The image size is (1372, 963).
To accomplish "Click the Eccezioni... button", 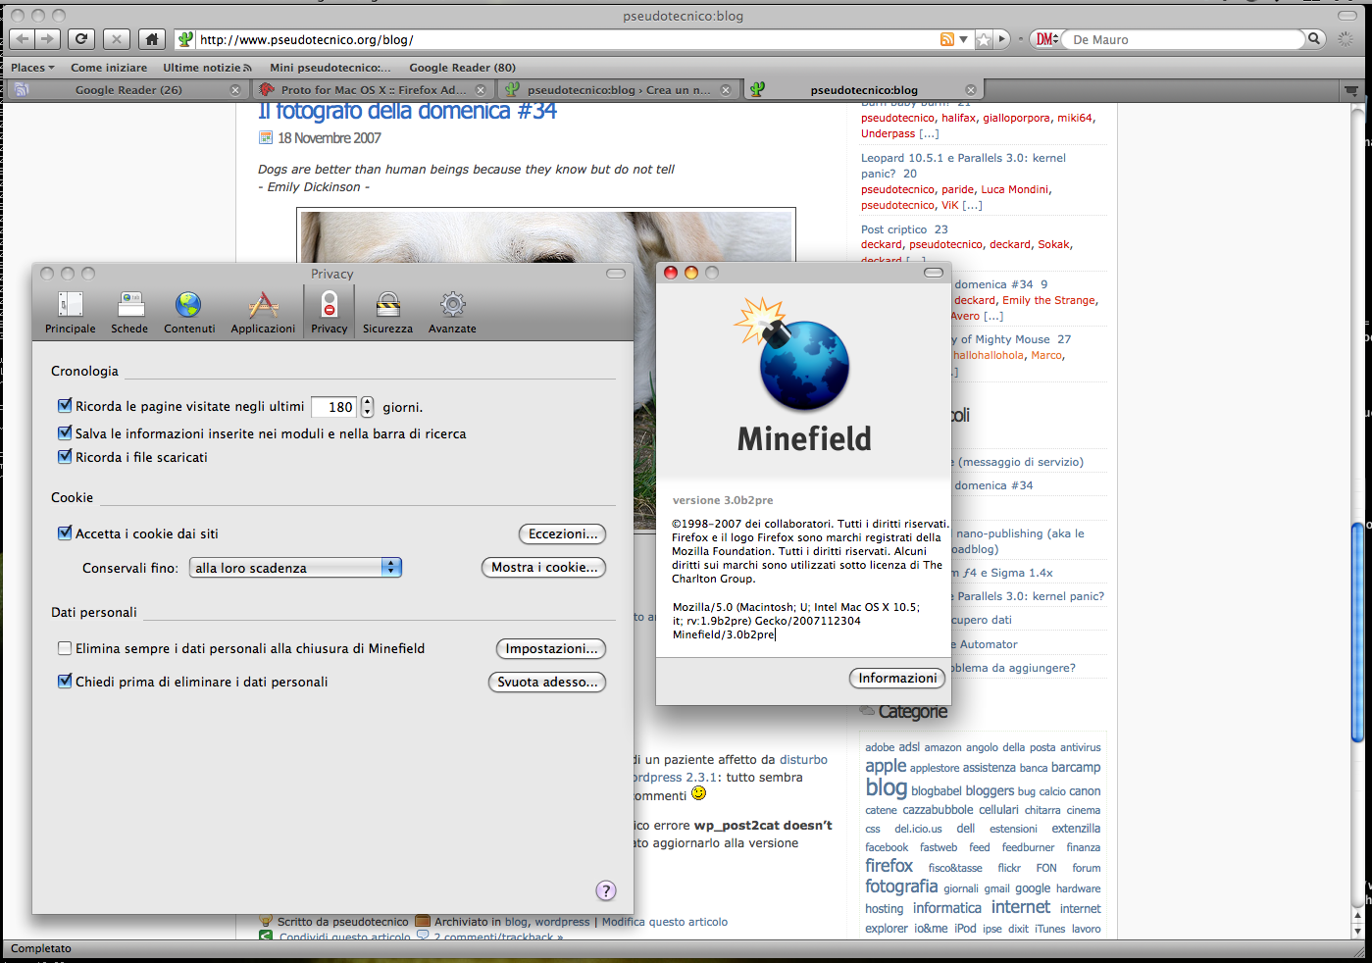I will pos(562,534).
